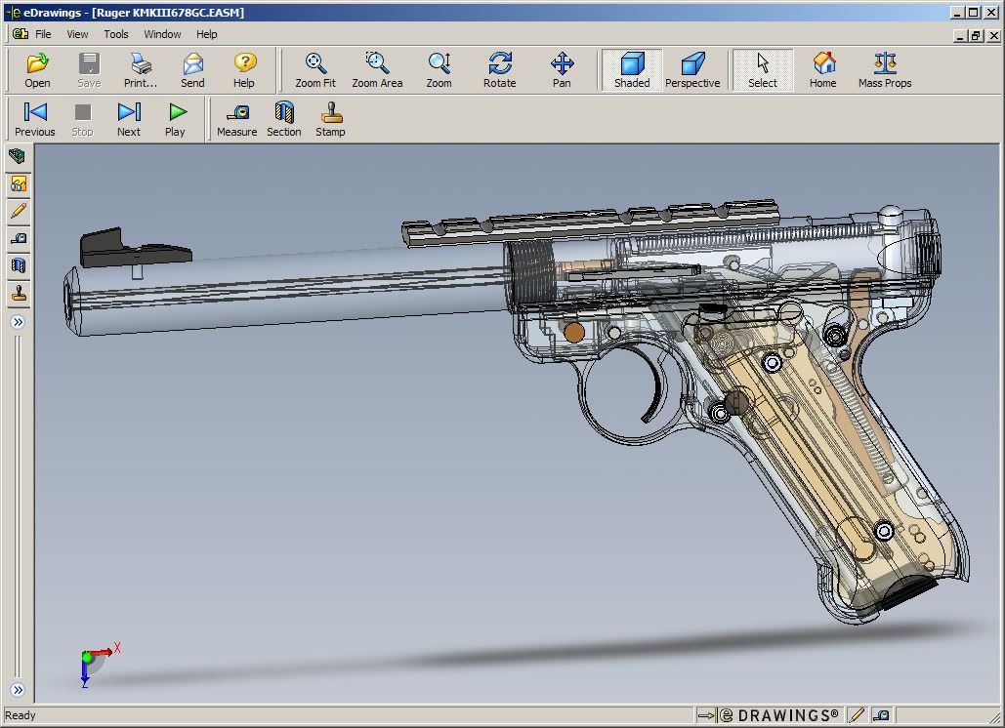Screen dimensions: 1005x728
Task: Select the Stamp tool in toolbar
Action: point(330,119)
